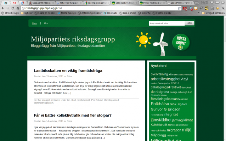226x141 pixels.
Task: Click the 'vägförslitningsavgift' category link
Action: 44,103
